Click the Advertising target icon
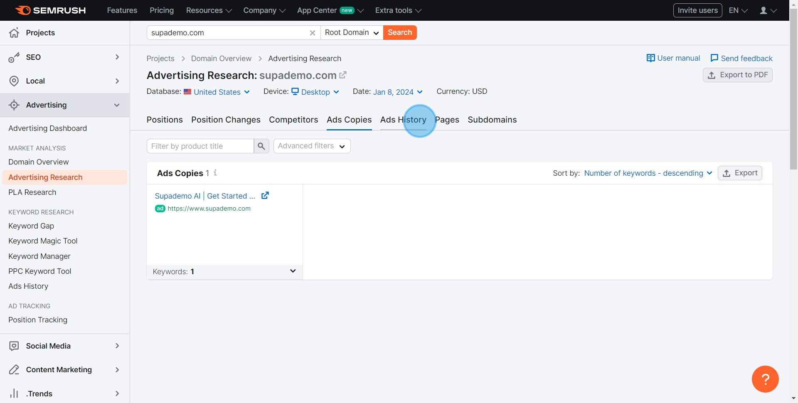Screen dimensions: 798x403 [14, 105]
